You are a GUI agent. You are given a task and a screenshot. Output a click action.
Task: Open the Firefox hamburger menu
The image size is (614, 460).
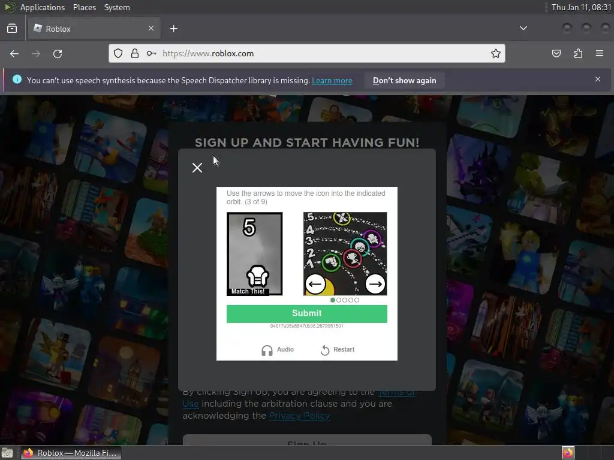point(600,53)
